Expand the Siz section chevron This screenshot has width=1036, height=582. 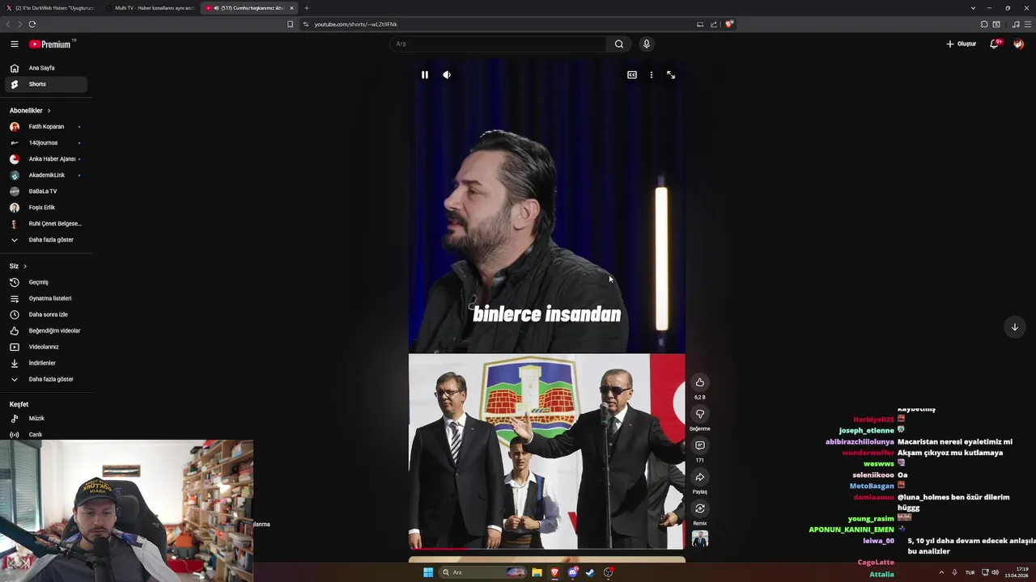[25, 266]
